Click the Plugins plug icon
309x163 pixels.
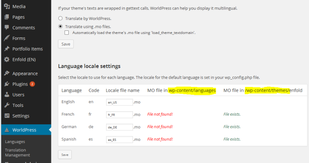tap(7, 84)
